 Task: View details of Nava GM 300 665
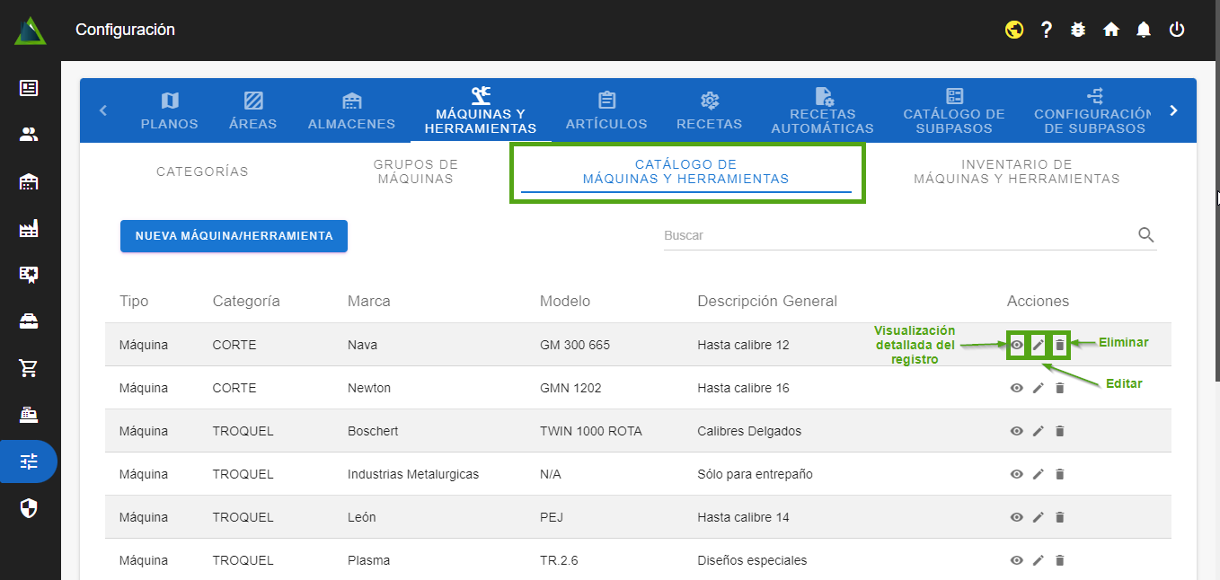[1016, 345]
